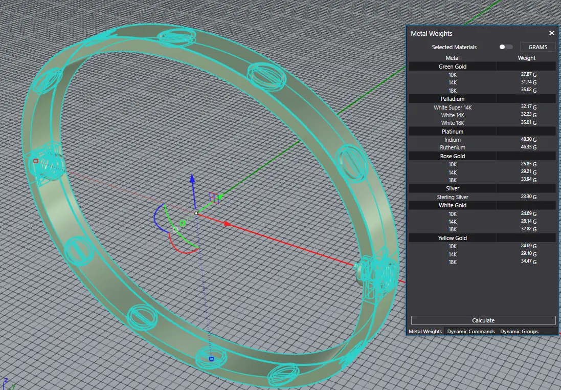Viewport: 561px width, 390px height.
Task: Open the Dynamic Groups tab
Action: click(x=519, y=332)
